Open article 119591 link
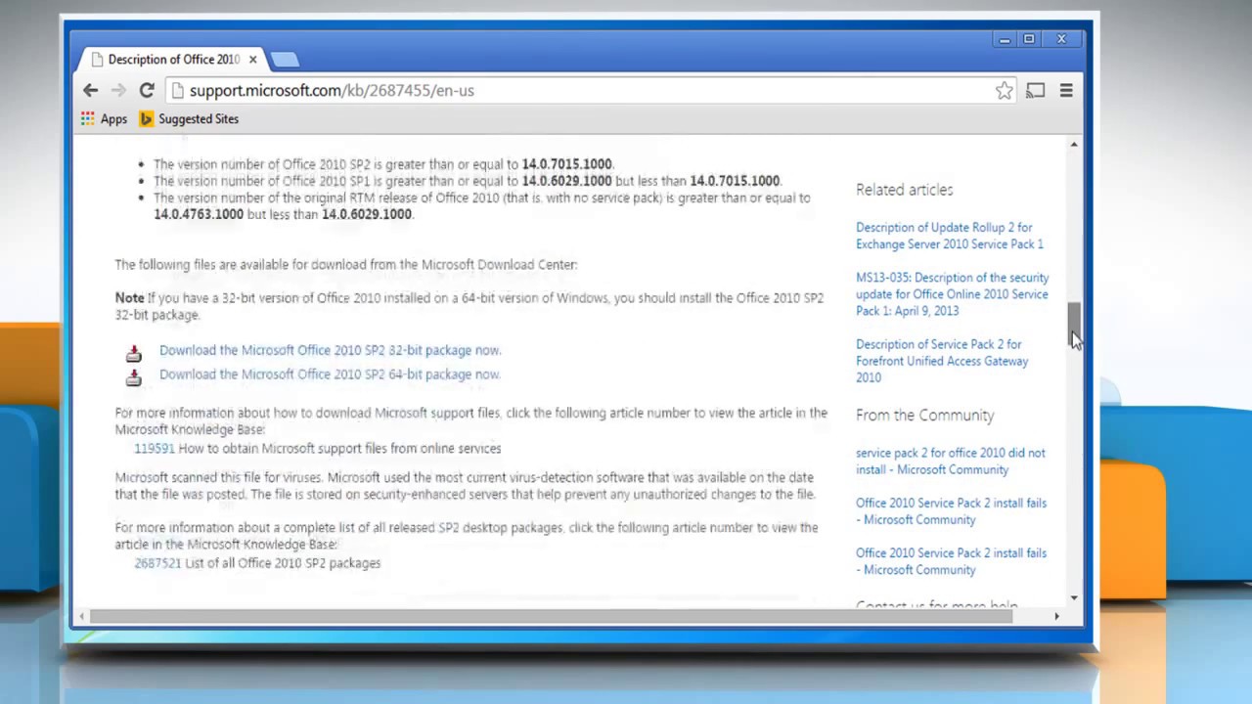Image resolution: width=1252 pixels, height=704 pixels. [x=154, y=449]
